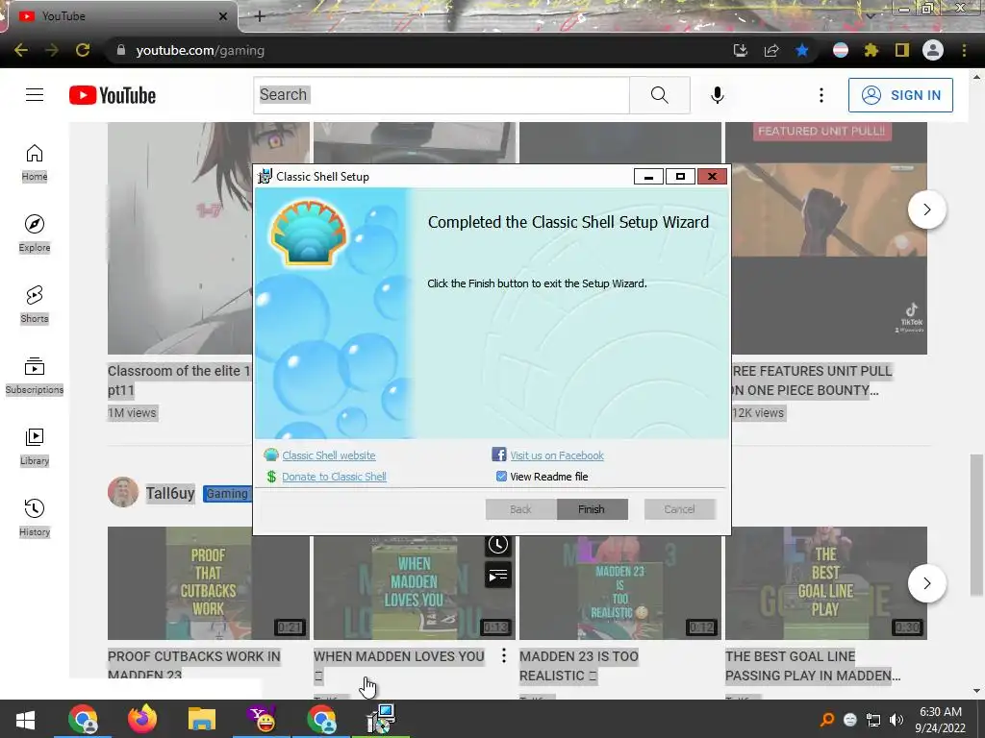Viewport: 985px width, 738px height.
Task: Open options for WHEN MADDEN LOVES YOU
Action: 504,655
